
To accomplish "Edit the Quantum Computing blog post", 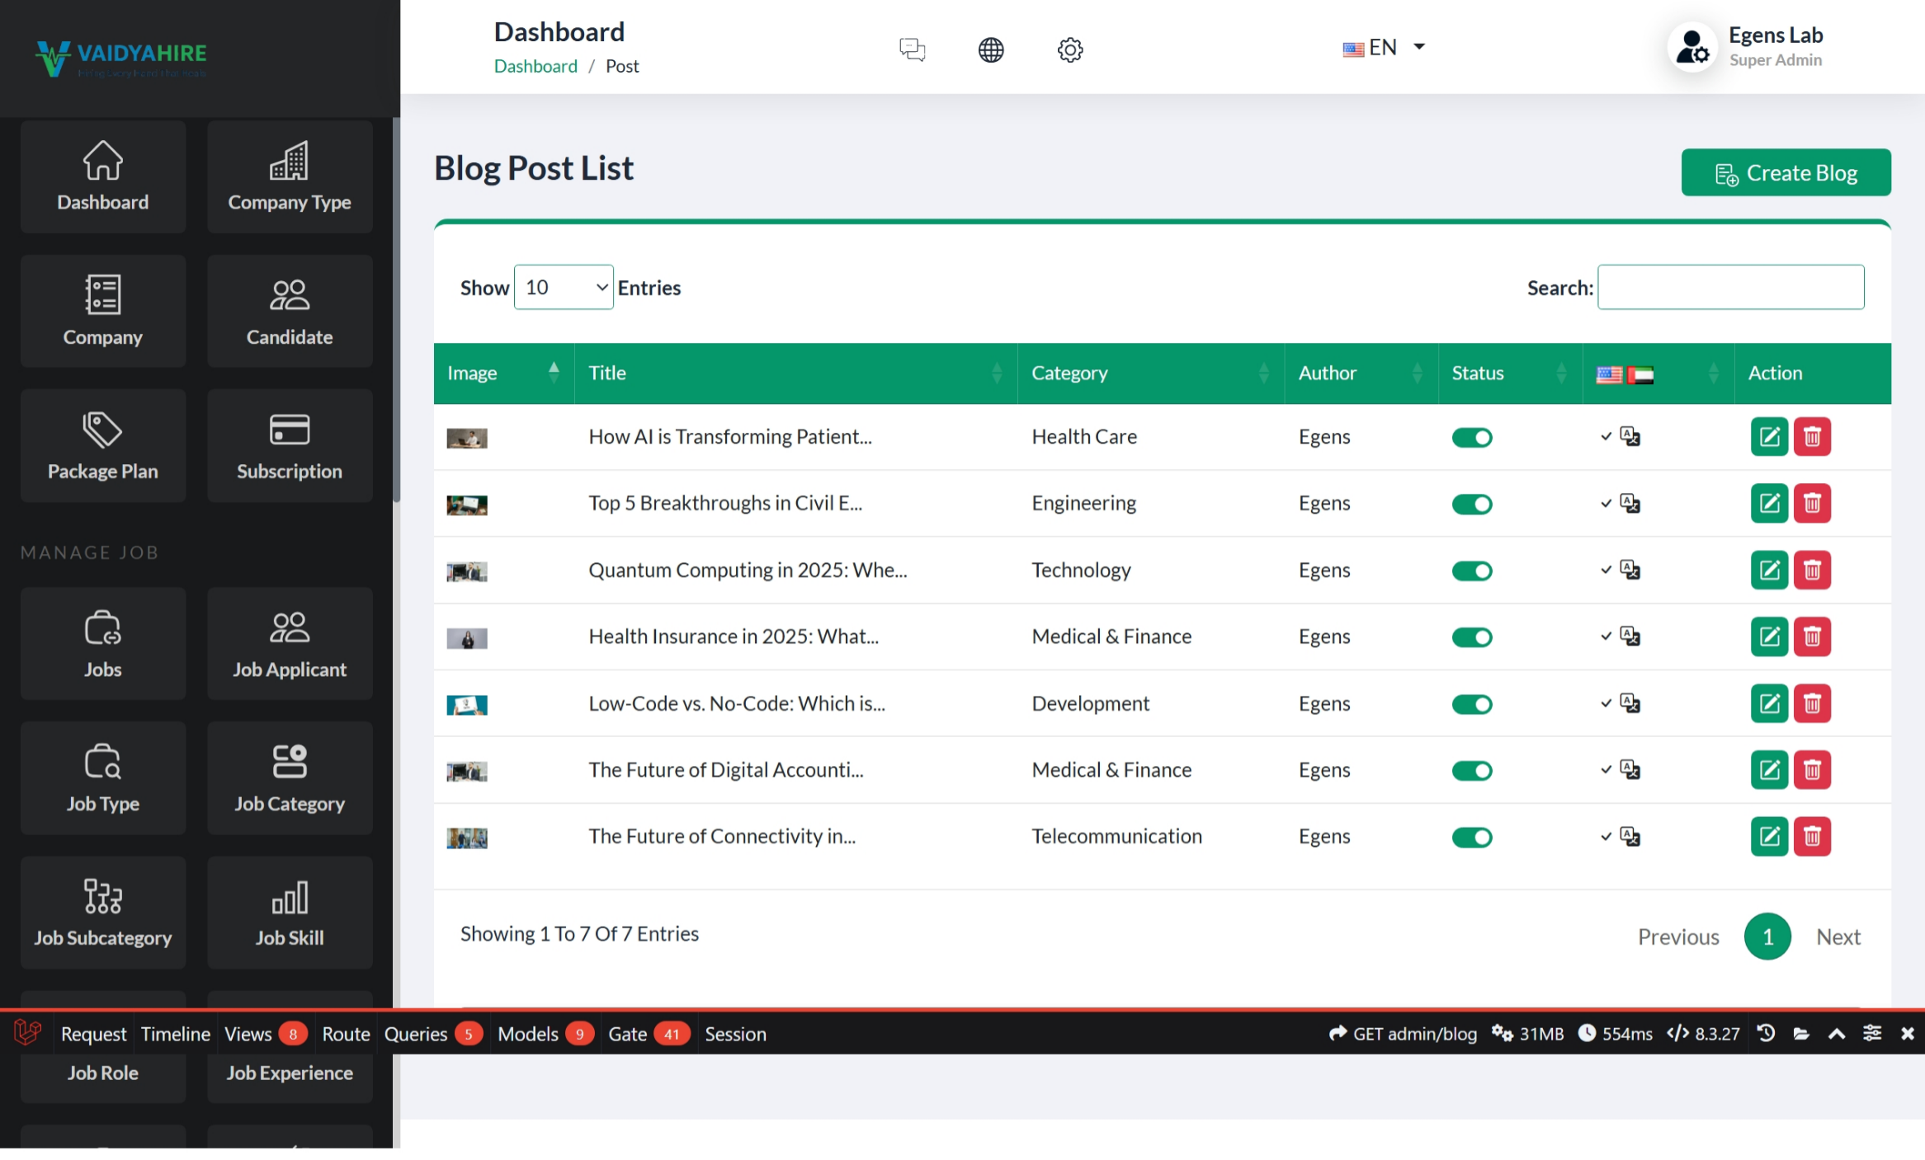I will [x=1768, y=571].
